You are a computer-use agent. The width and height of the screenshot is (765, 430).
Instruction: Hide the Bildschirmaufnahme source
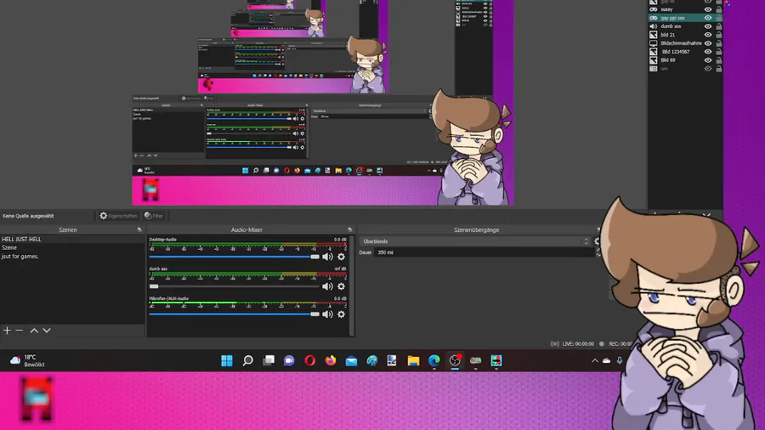(x=707, y=42)
